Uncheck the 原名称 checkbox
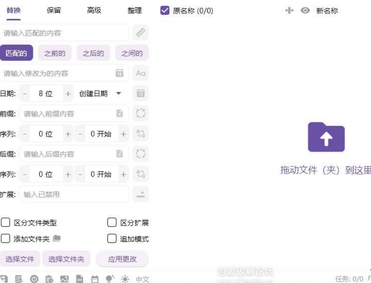Image resolution: width=371 pixels, height=283 pixels. coord(165,10)
